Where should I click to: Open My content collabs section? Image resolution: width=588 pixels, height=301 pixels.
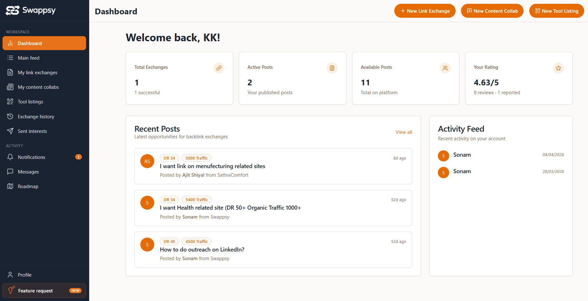pyautogui.click(x=44, y=87)
